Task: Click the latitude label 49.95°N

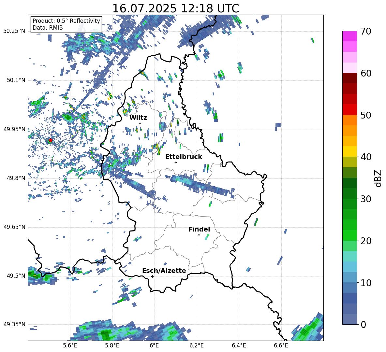Action: [x=14, y=129]
